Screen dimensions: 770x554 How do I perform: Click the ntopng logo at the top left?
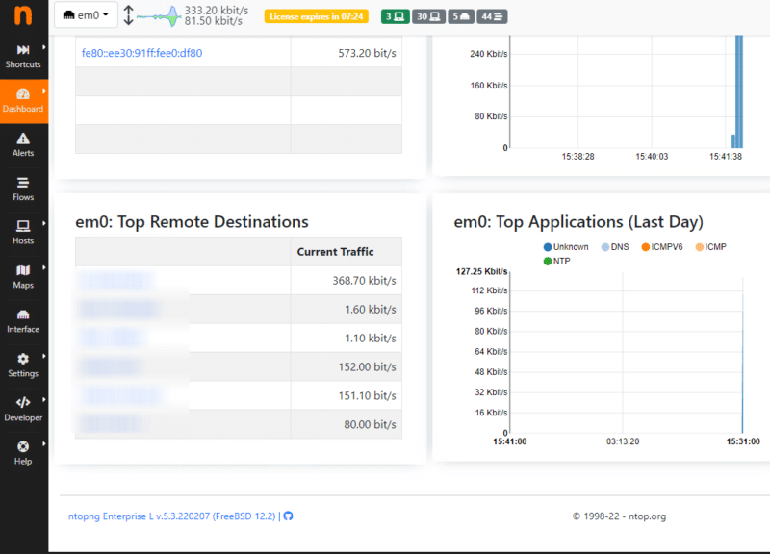pos(23,15)
